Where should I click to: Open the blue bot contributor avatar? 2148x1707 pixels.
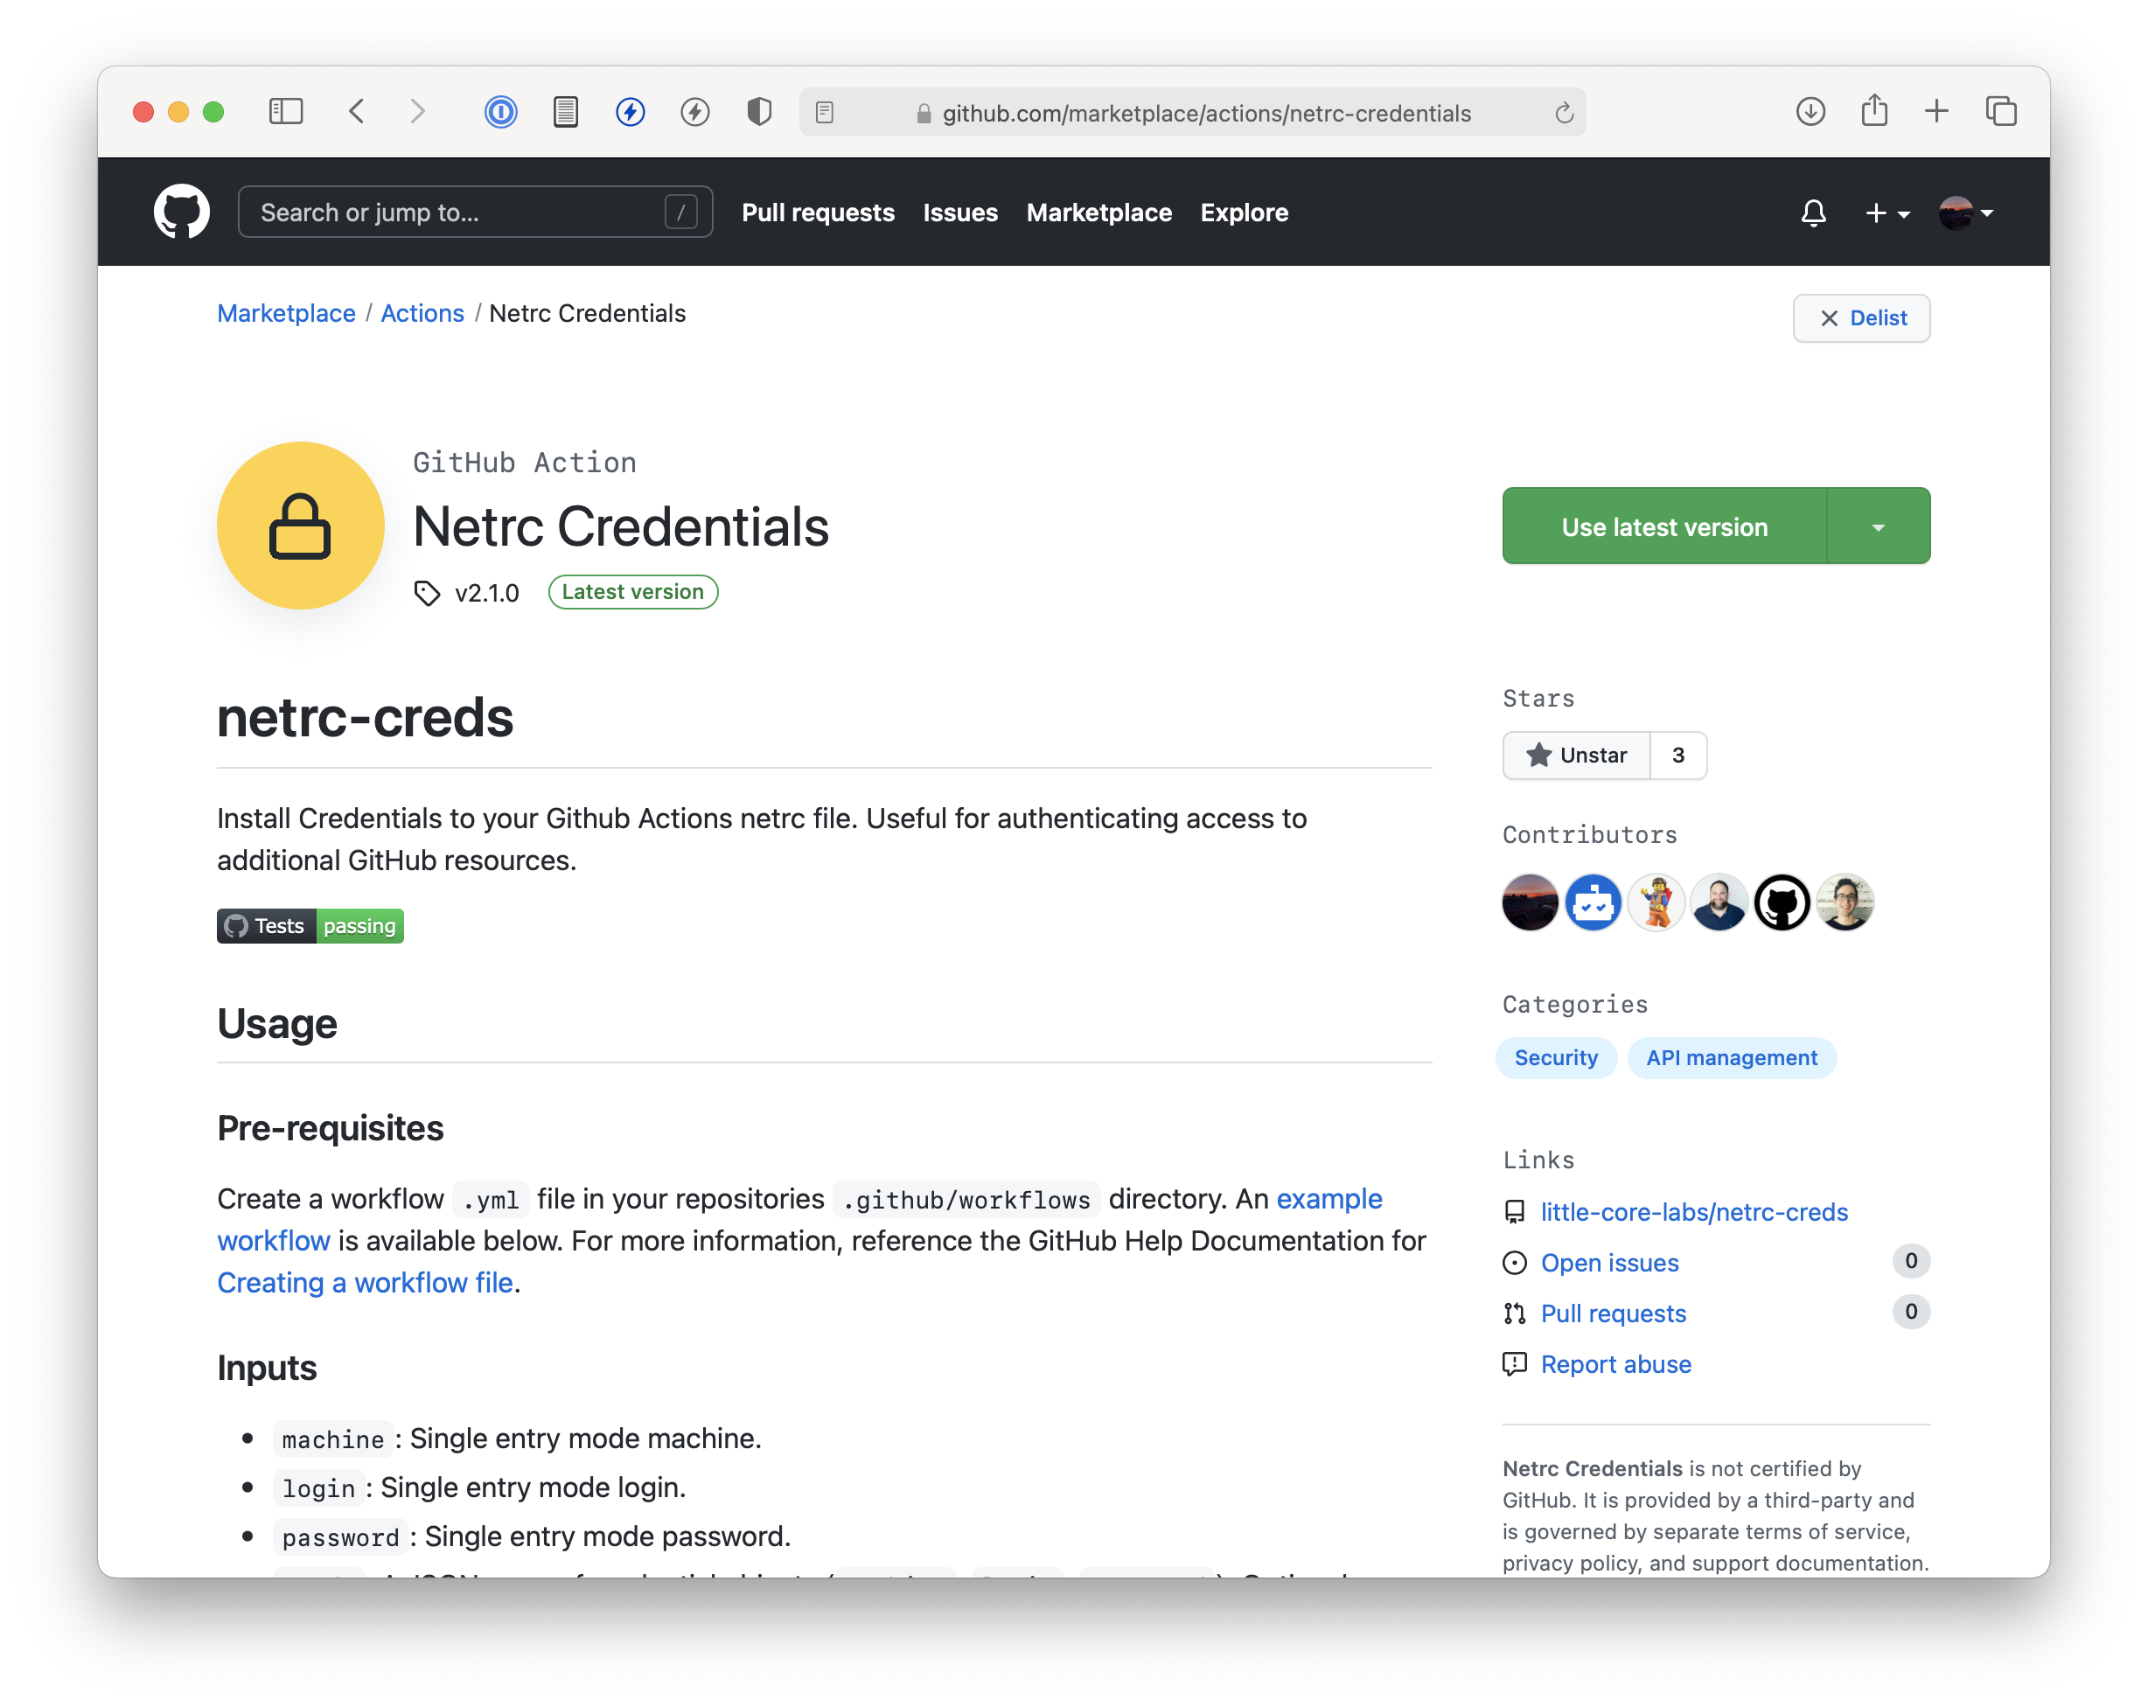click(x=1593, y=902)
